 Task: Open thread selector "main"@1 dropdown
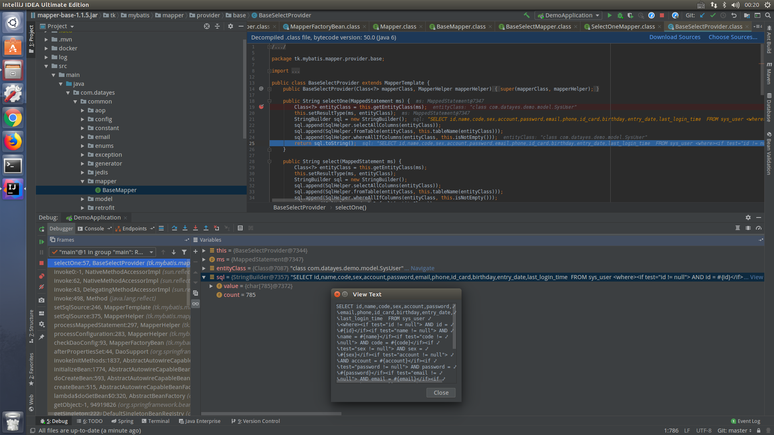click(x=102, y=252)
